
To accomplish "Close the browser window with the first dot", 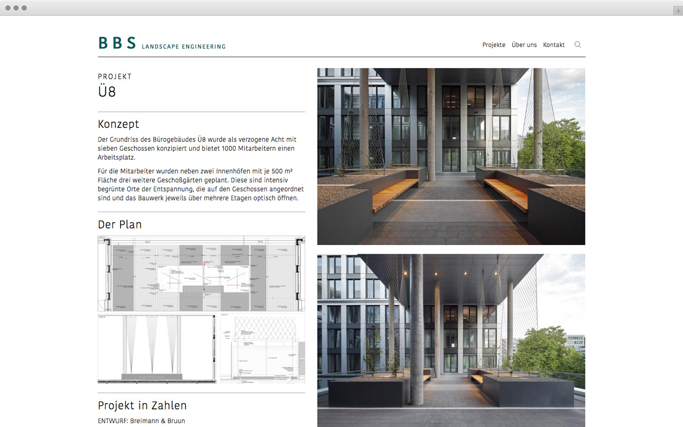I will pyautogui.click(x=8, y=8).
